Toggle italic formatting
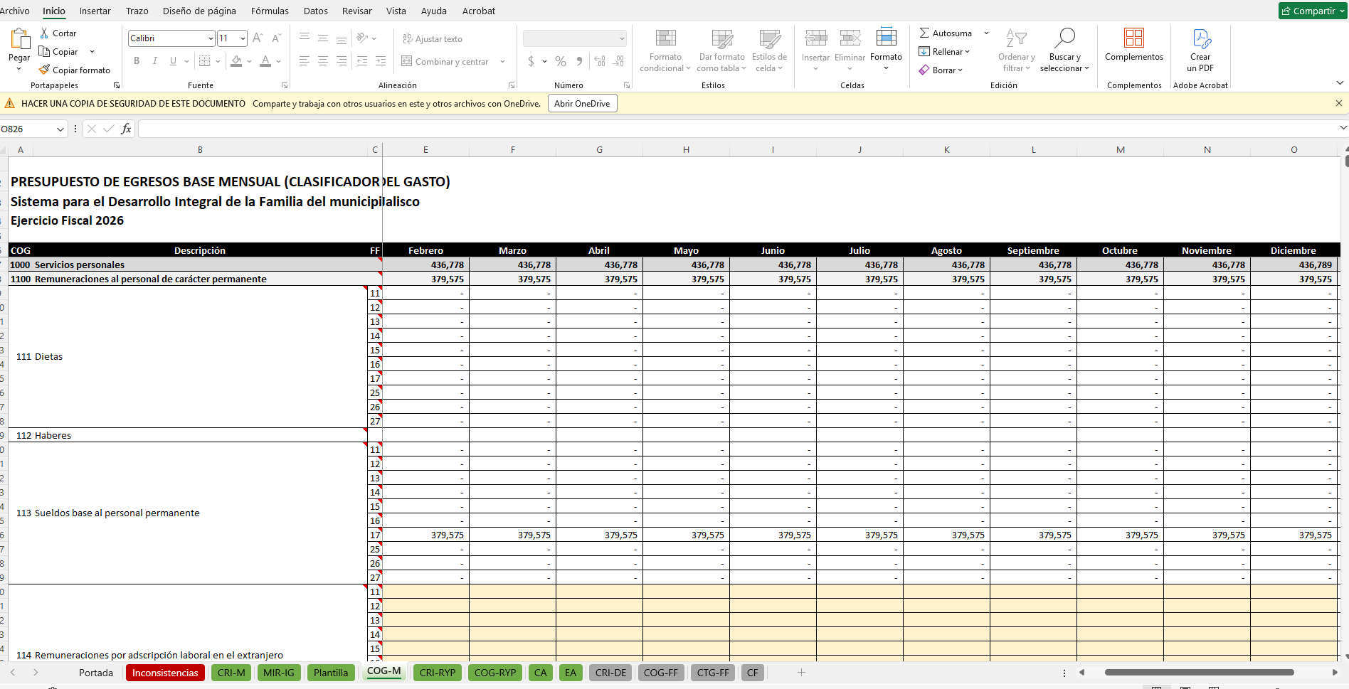1349x689 pixels. [154, 61]
